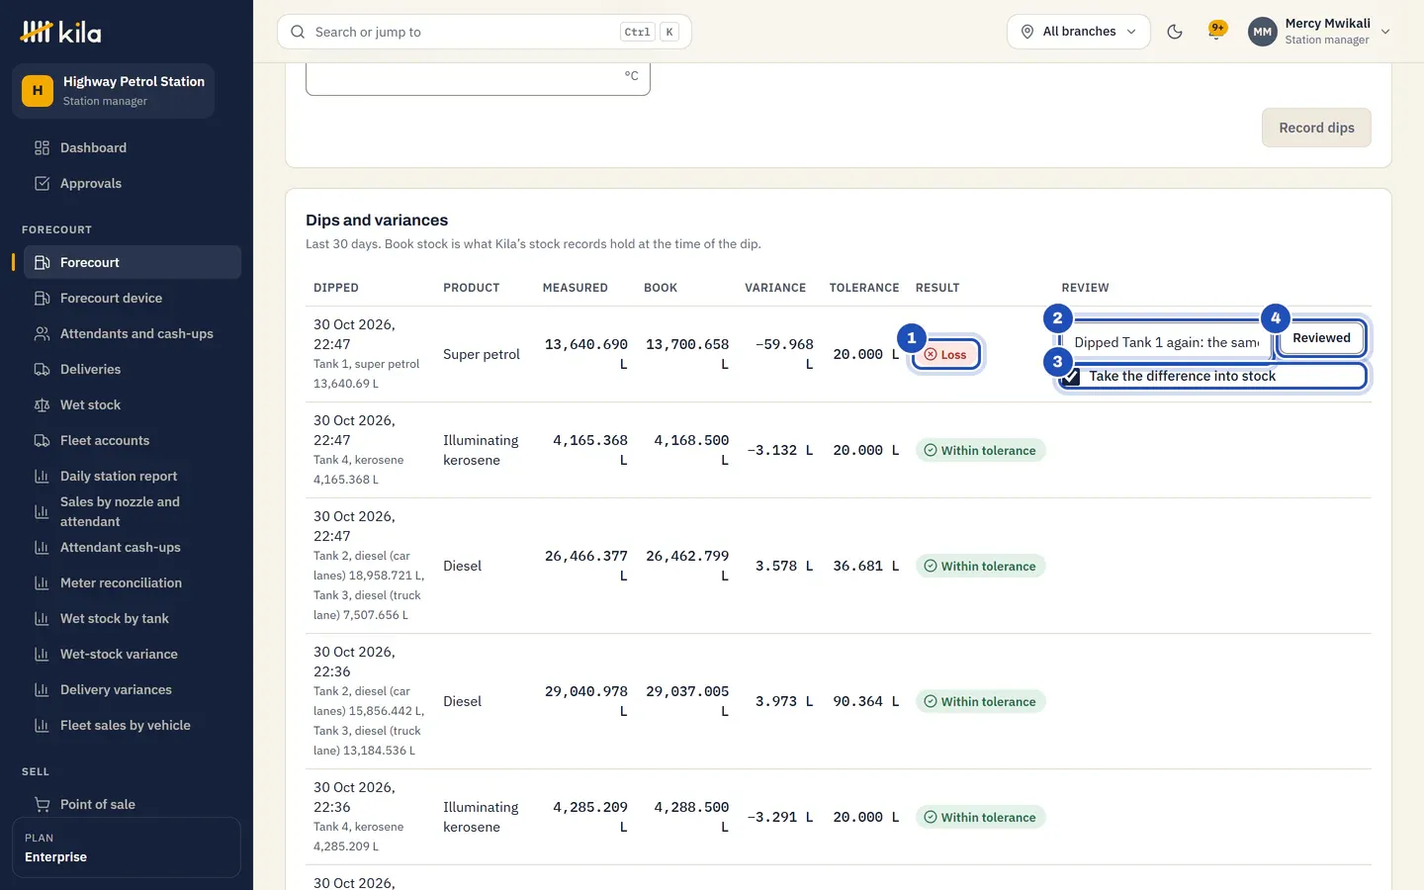Click the Ctrl K shortcut hint
Viewport: 1424px width, 890px height.
(650, 32)
